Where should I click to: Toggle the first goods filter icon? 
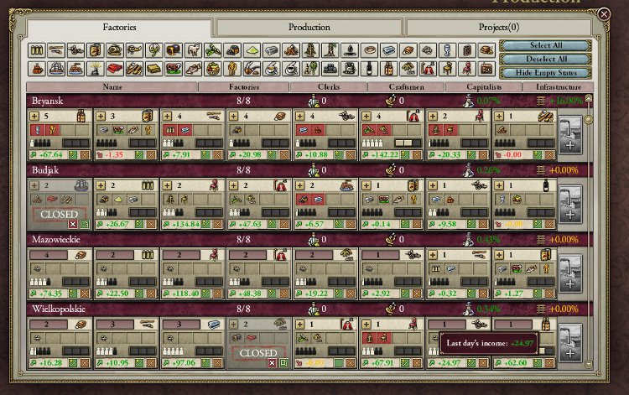click(x=37, y=51)
